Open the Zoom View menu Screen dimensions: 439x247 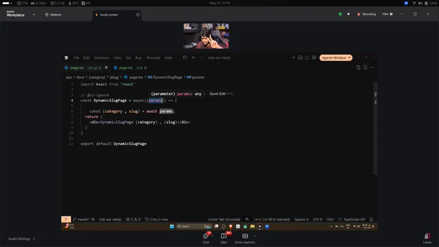click(x=387, y=14)
